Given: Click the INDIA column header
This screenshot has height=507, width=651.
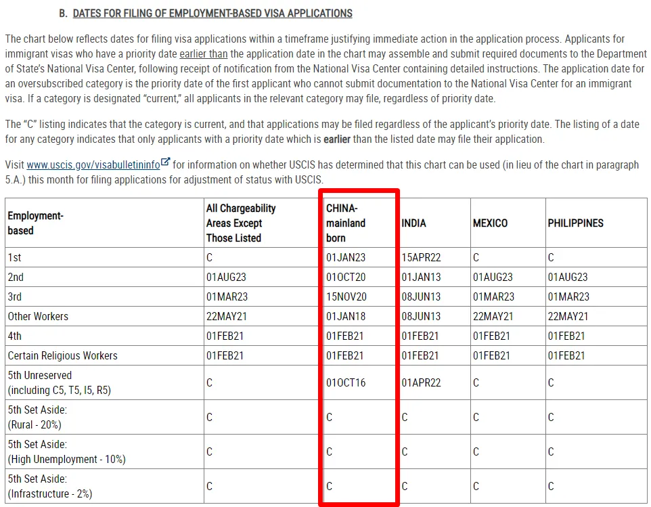Looking at the screenshot, I should point(414,223).
